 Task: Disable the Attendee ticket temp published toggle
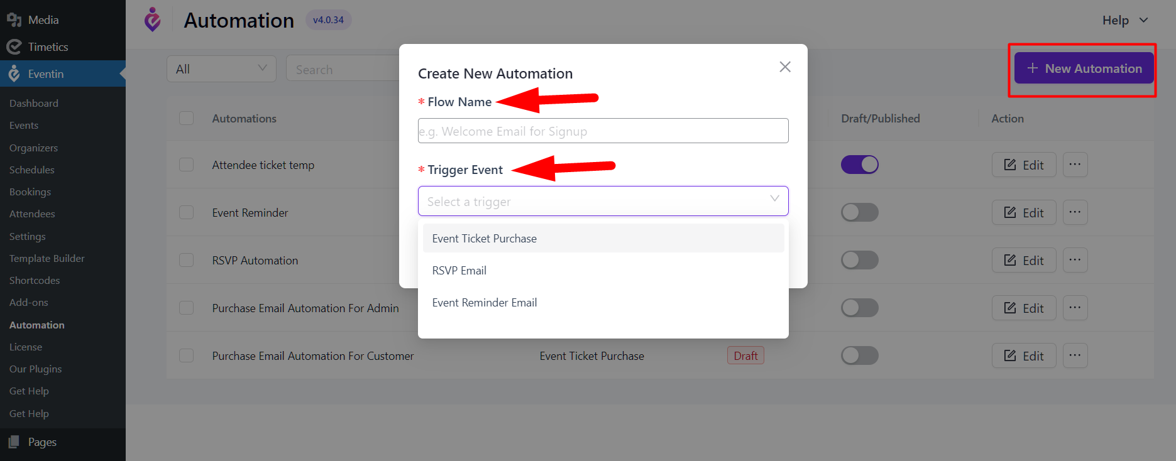pos(860,165)
